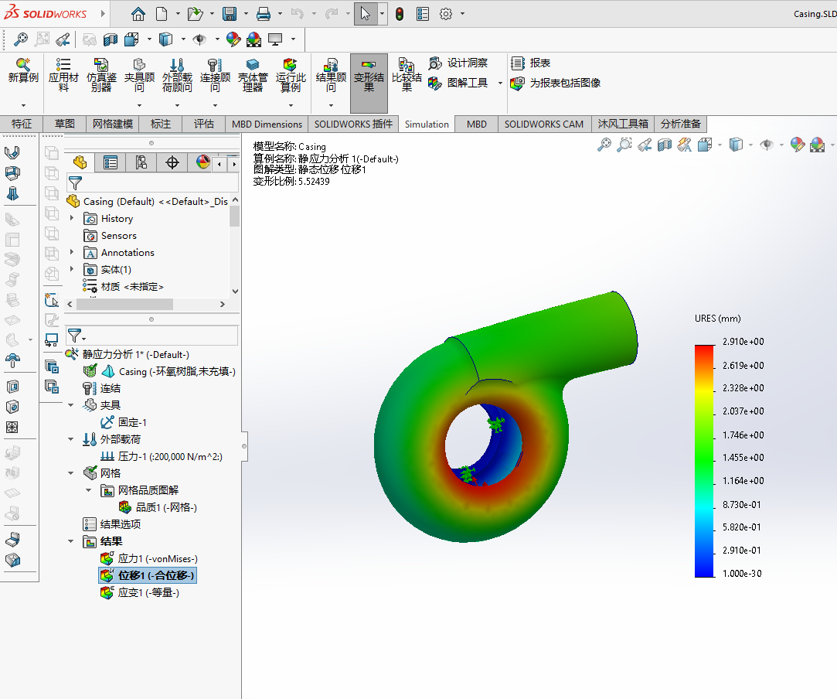Open Fixtures Advisor (夹具顾问)

coord(139,75)
